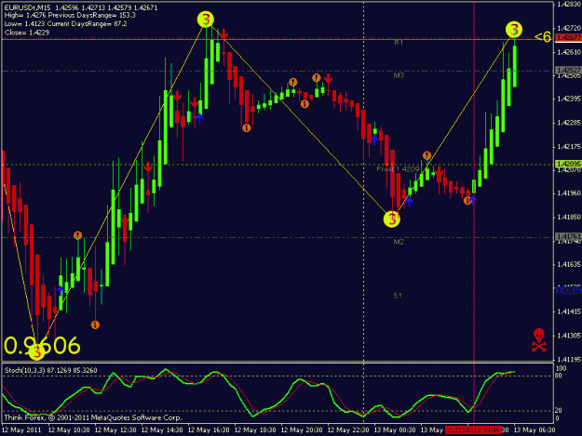The image size is (582, 436).
Task: Click the R1 level label
Action: [399, 43]
